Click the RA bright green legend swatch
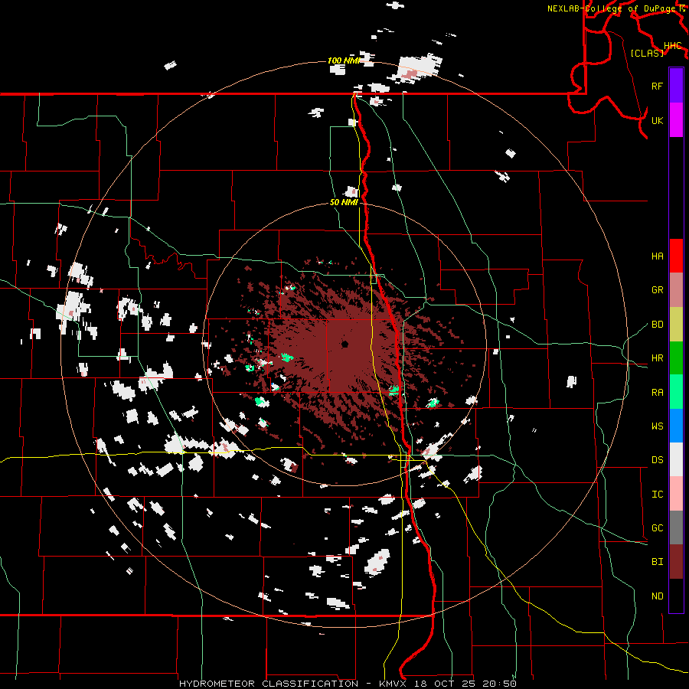Screen dimensions: 689x689 click(676, 392)
